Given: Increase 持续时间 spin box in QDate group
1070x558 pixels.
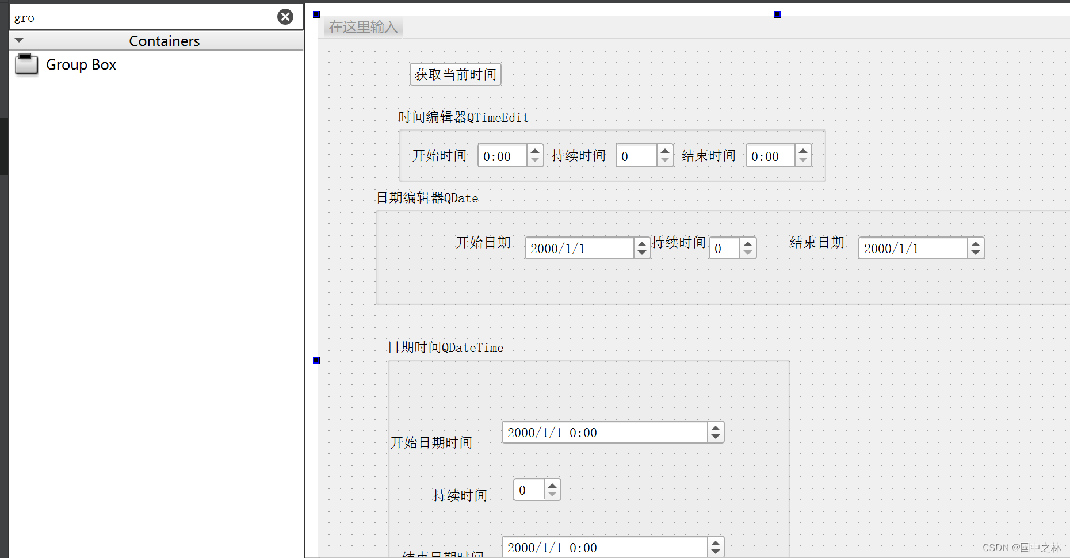Looking at the screenshot, I should (x=748, y=243).
